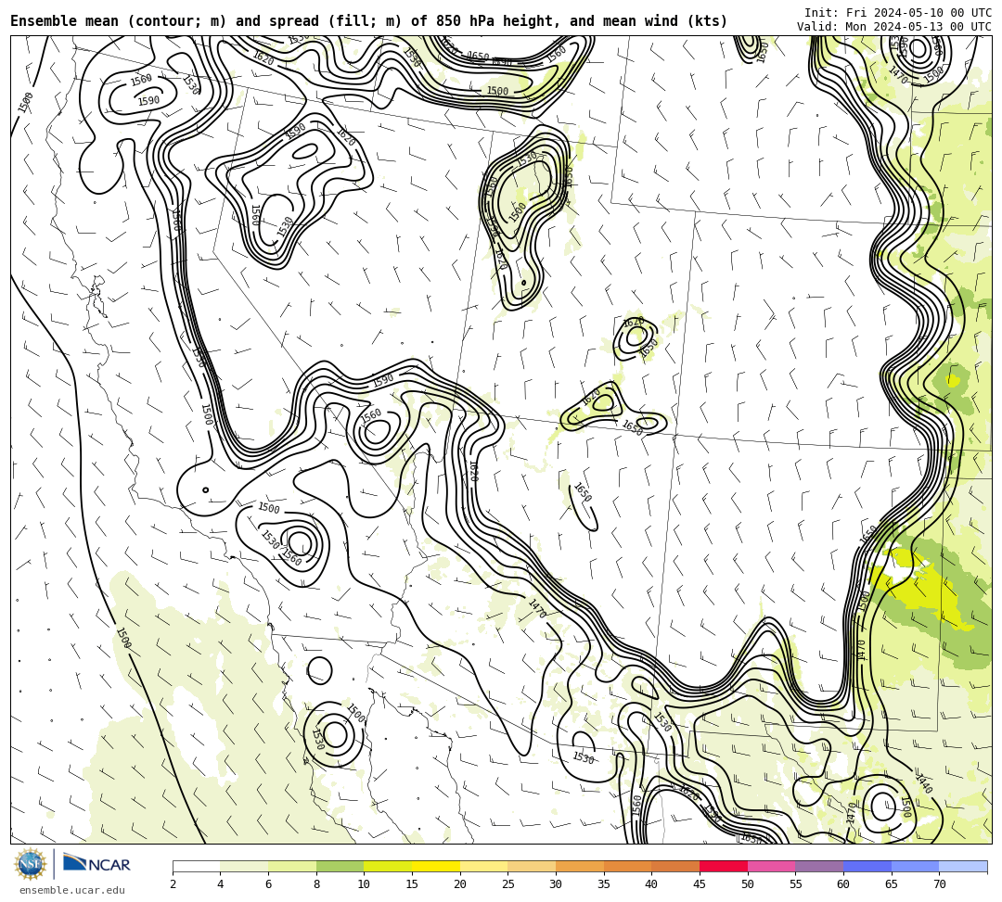1002x902 pixels.
Task: Click the colorbar tick label 10
Action: tap(364, 884)
